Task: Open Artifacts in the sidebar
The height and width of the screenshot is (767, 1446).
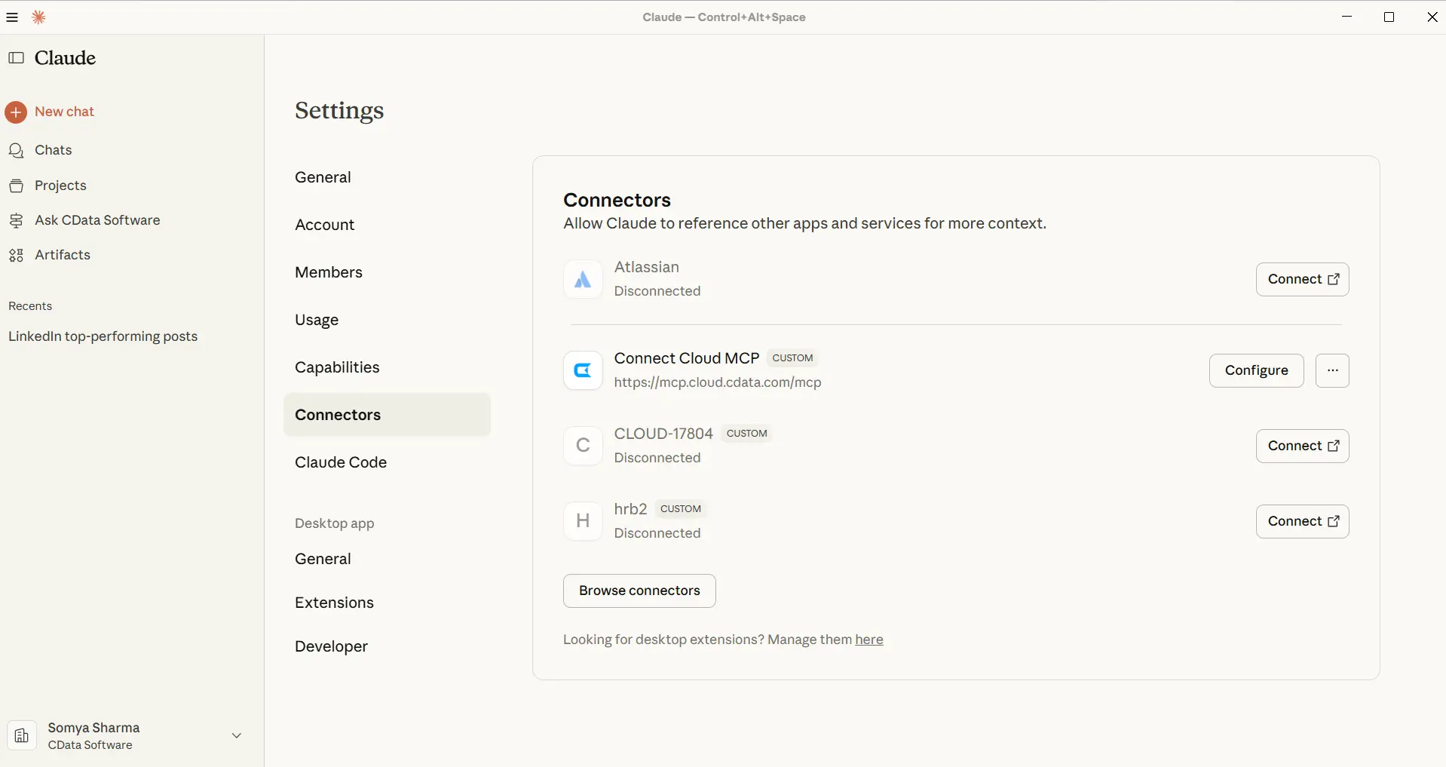Action: coord(63,255)
